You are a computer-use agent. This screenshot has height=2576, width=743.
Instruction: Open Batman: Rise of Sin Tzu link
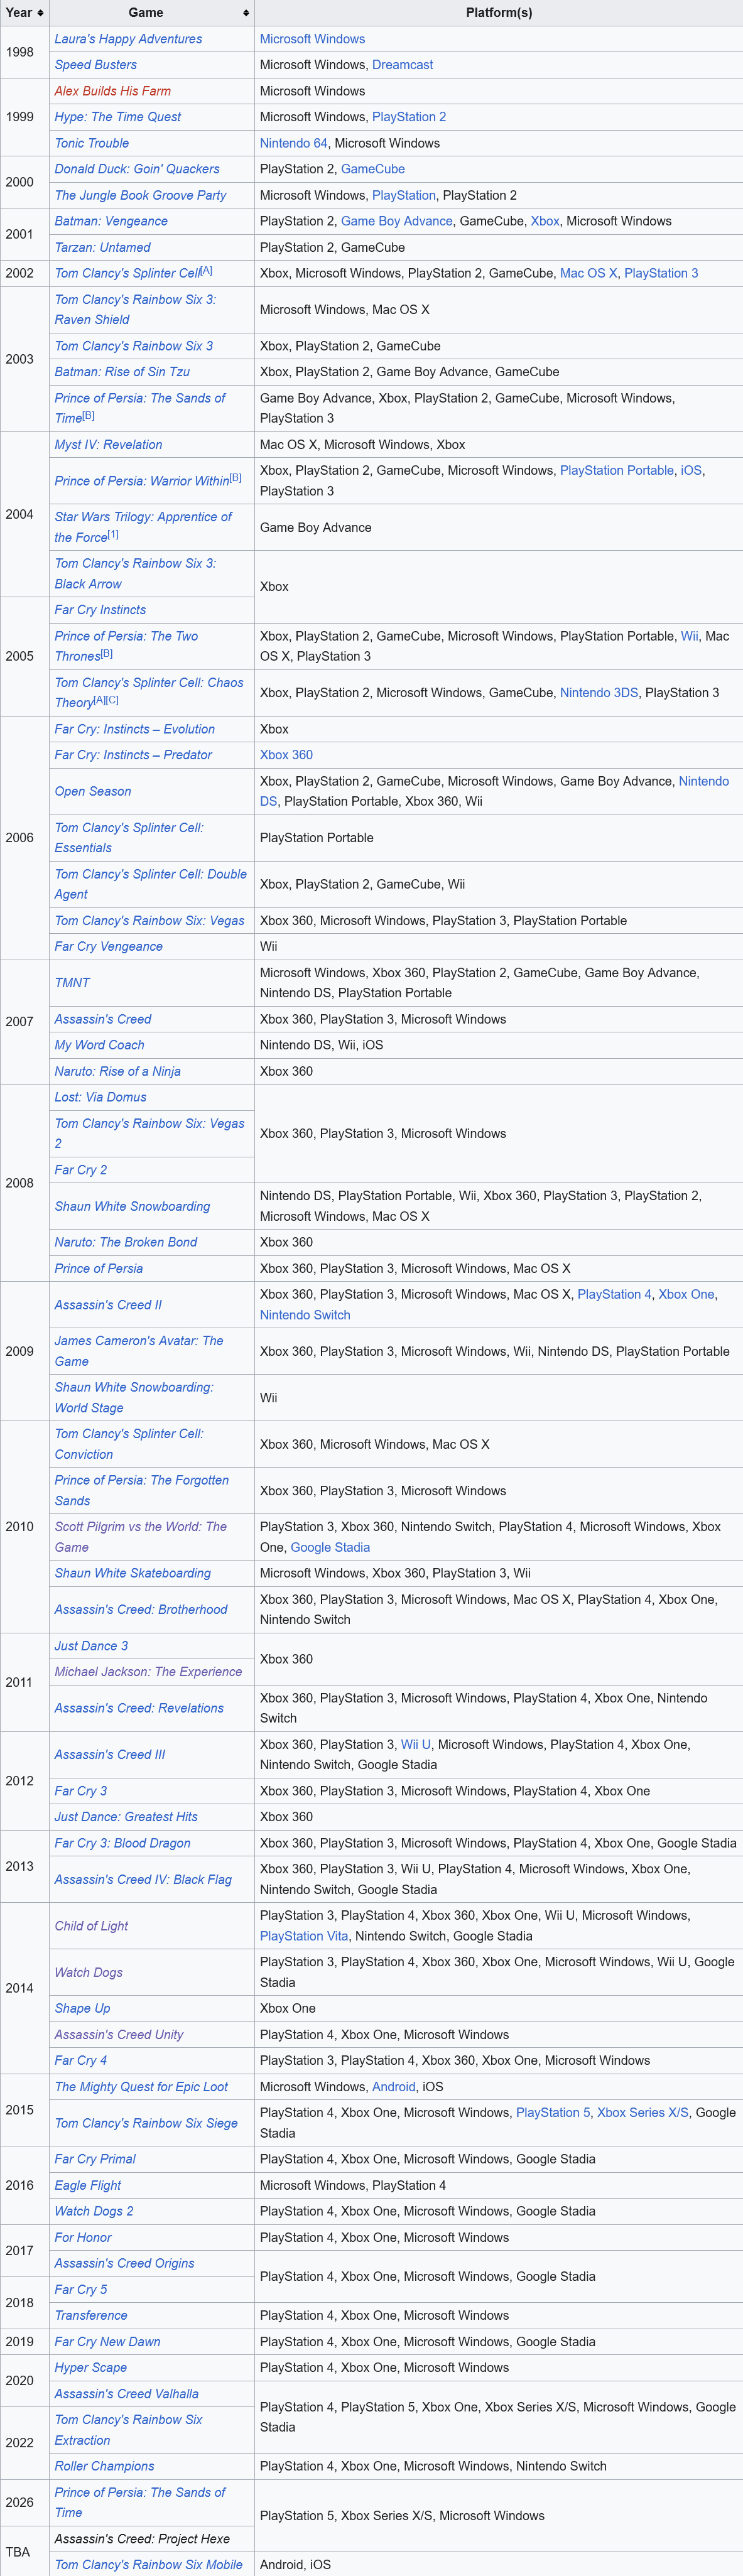[x=122, y=372]
